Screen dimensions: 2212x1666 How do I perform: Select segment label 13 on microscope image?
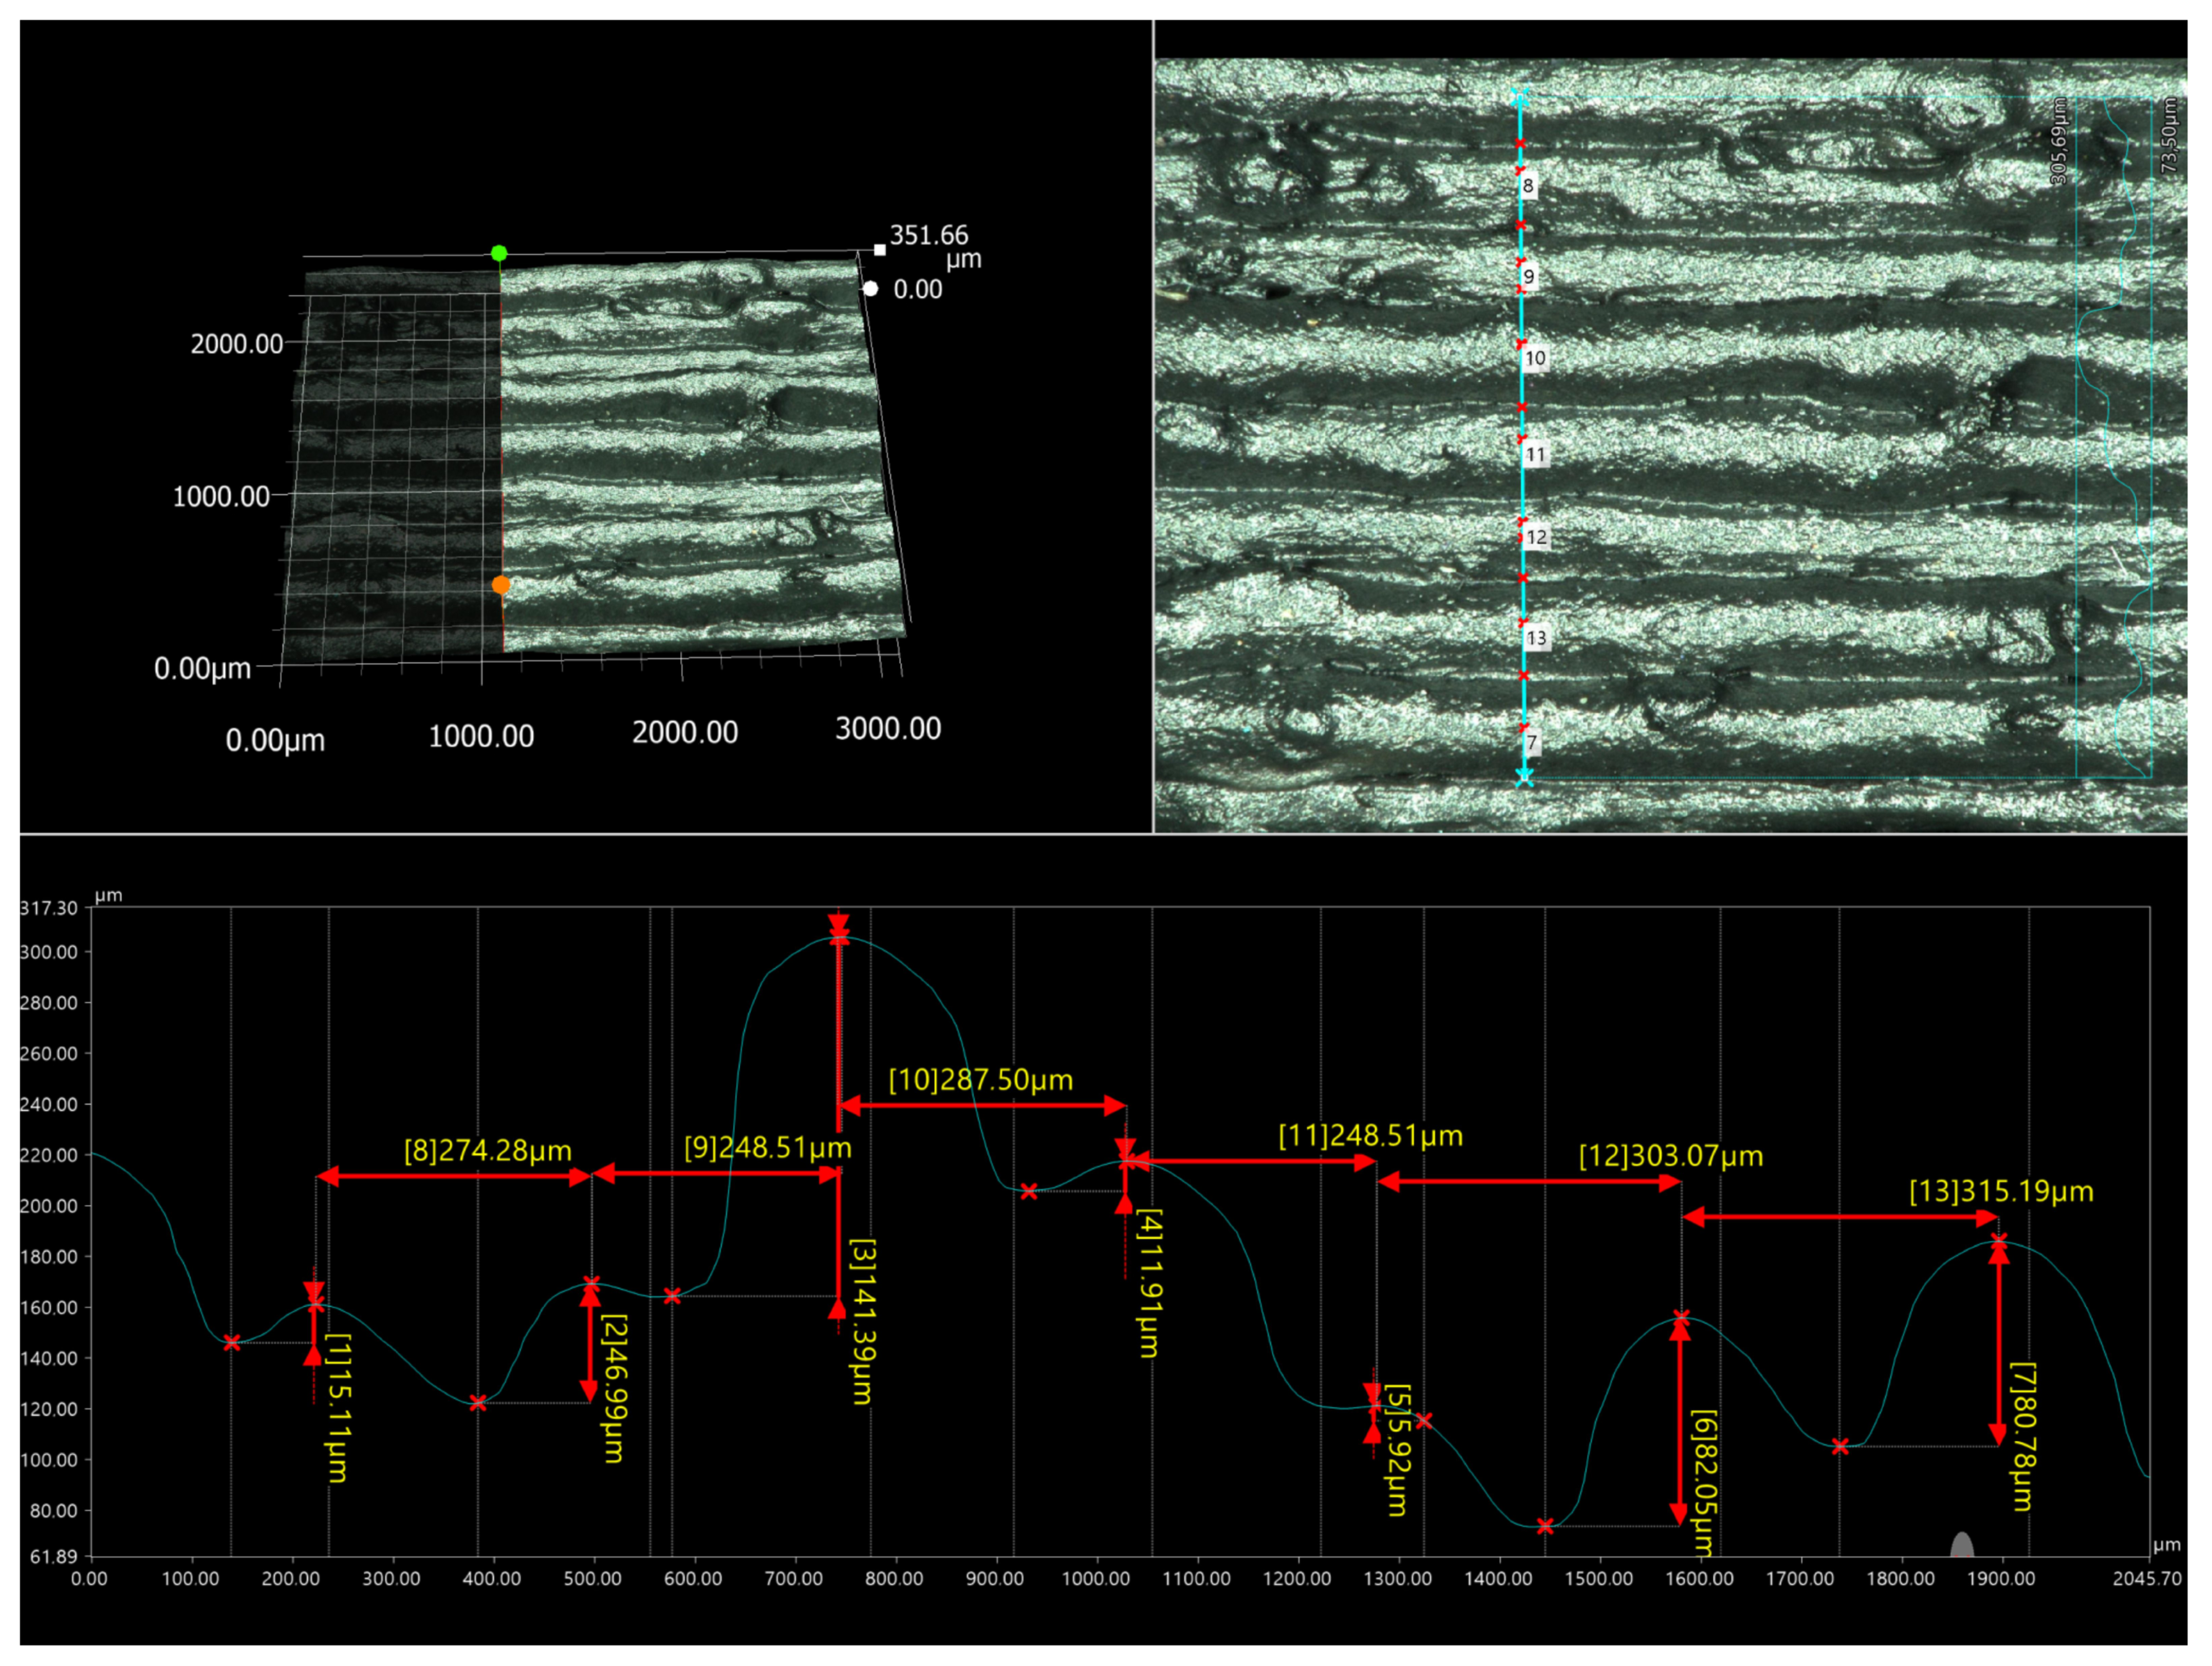click(x=1536, y=638)
